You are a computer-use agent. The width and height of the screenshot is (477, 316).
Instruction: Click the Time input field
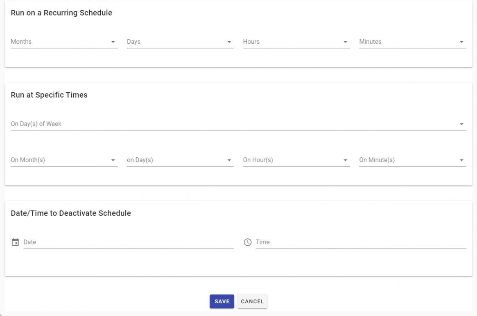click(x=361, y=242)
